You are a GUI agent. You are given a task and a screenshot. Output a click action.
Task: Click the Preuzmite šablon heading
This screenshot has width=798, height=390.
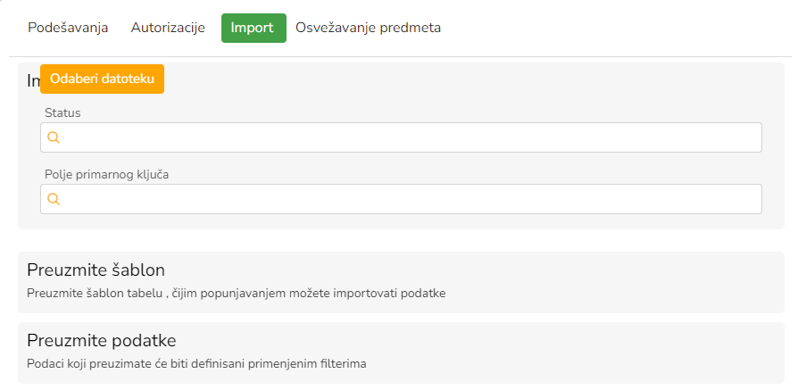(96, 270)
